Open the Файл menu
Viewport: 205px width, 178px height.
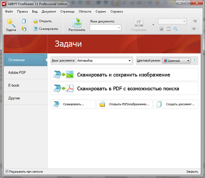(x=9, y=11)
